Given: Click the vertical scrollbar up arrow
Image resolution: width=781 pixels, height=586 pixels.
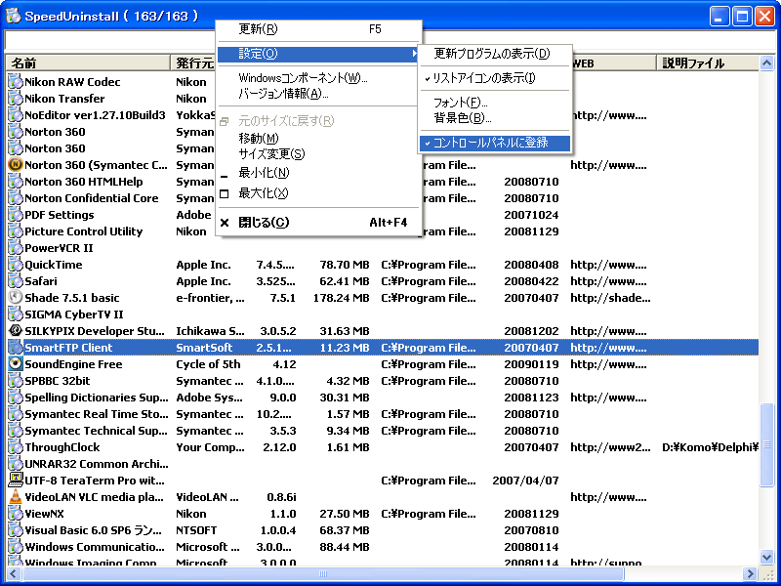Looking at the screenshot, I should pyautogui.click(x=766, y=63).
